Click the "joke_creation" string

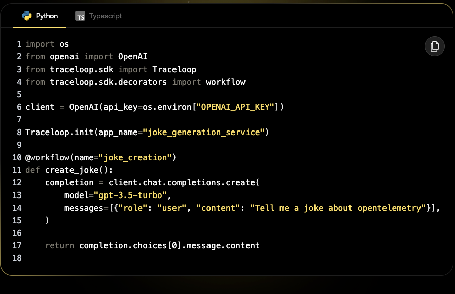coord(135,158)
